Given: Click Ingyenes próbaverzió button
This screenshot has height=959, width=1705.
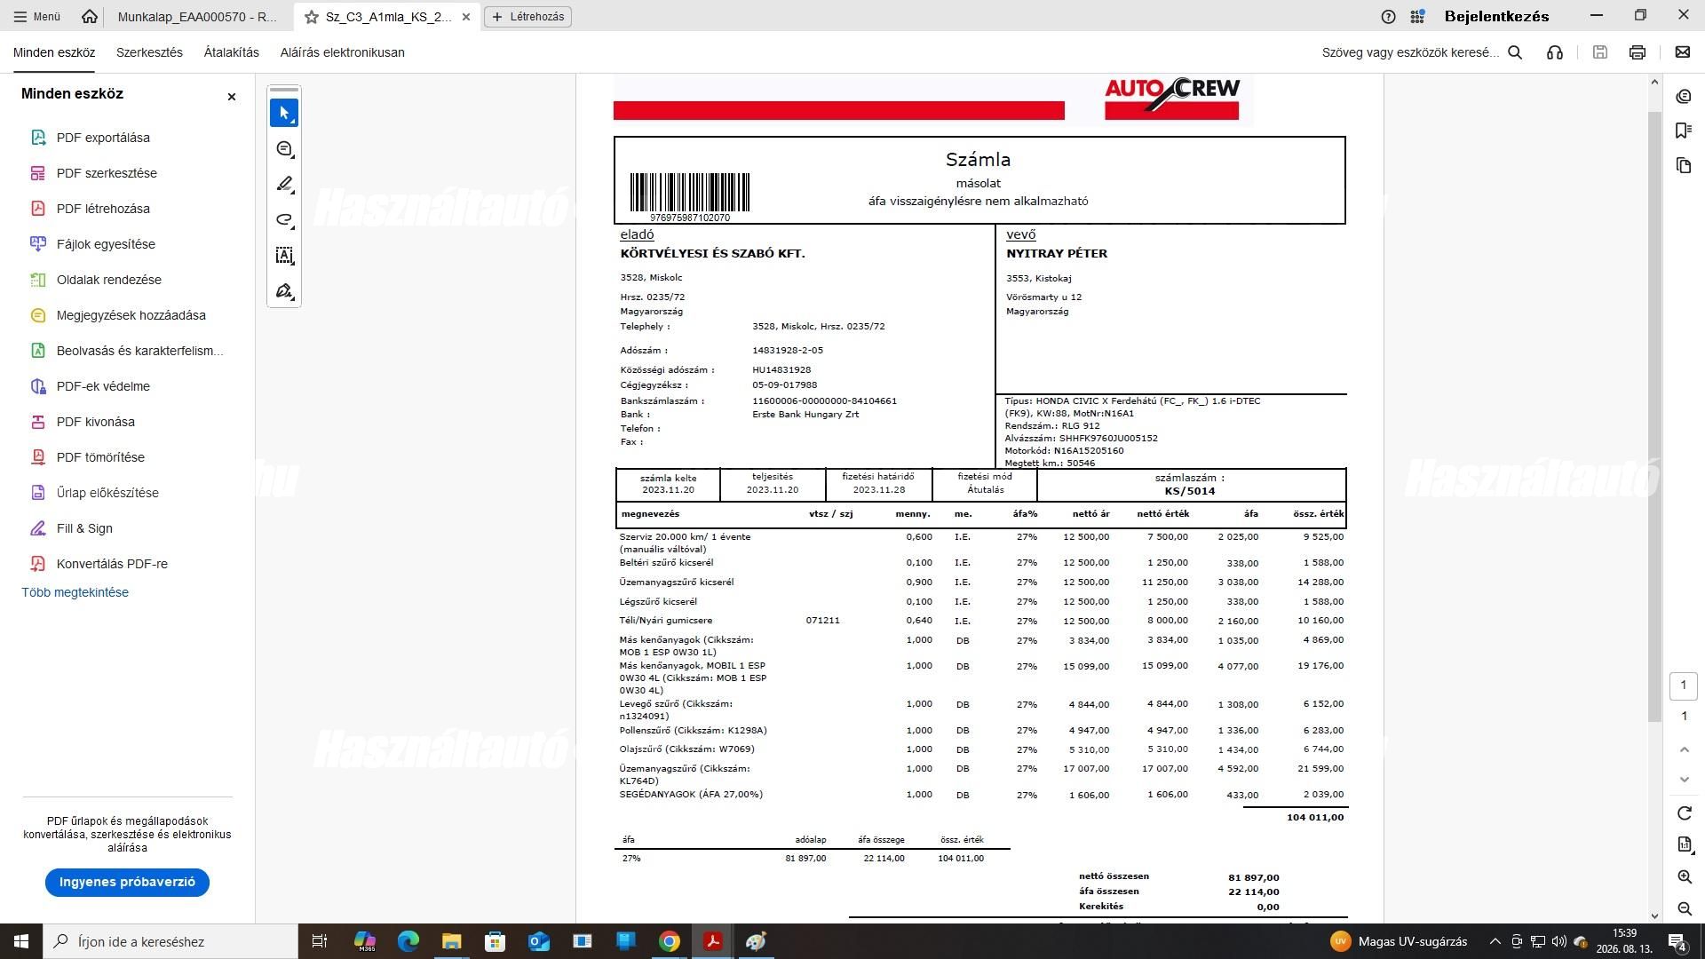Looking at the screenshot, I should click(127, 882).
